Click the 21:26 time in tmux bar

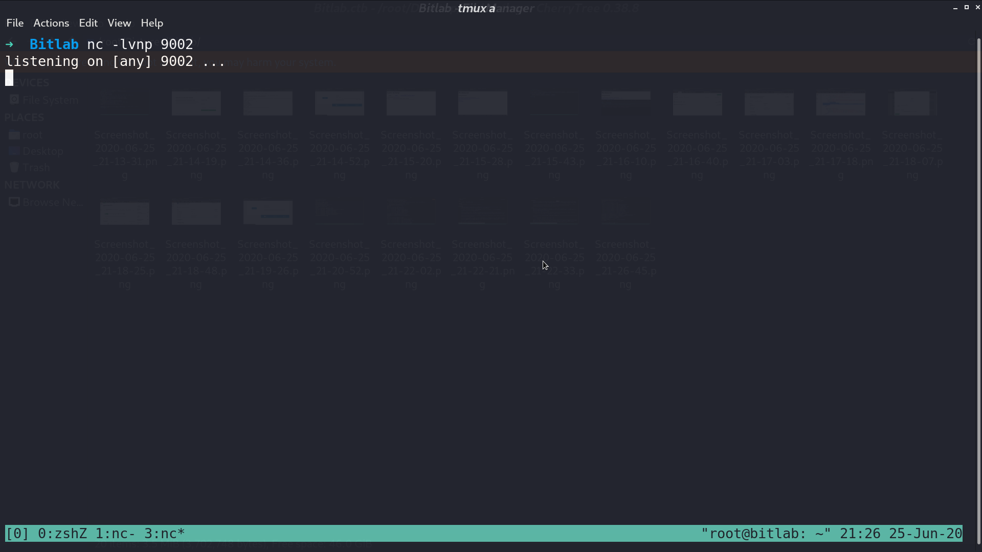coord(860,534)
